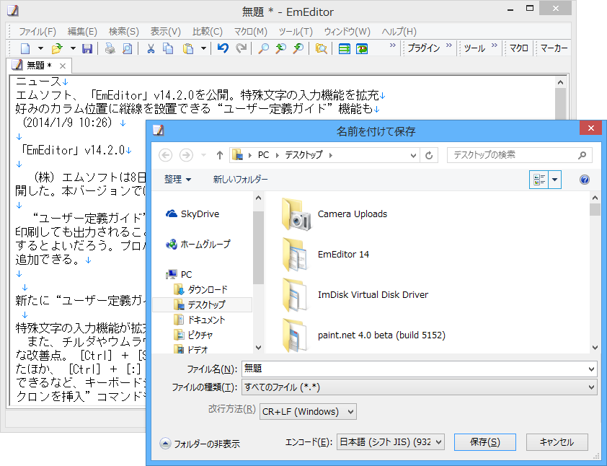Click the 保存 save button
This screenshot has width=607, height=466.
[484, 442]
